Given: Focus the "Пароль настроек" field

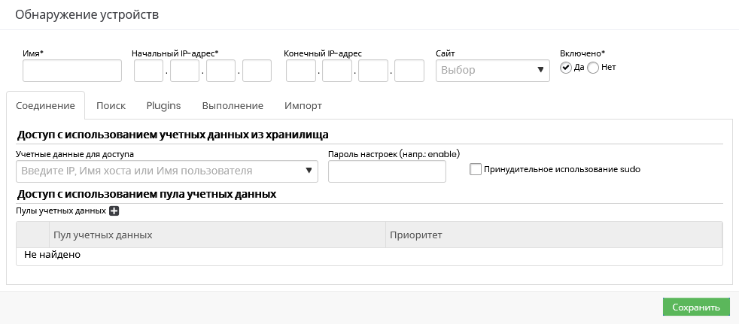Looking at the screenshot, I should [x=387, y=171].
